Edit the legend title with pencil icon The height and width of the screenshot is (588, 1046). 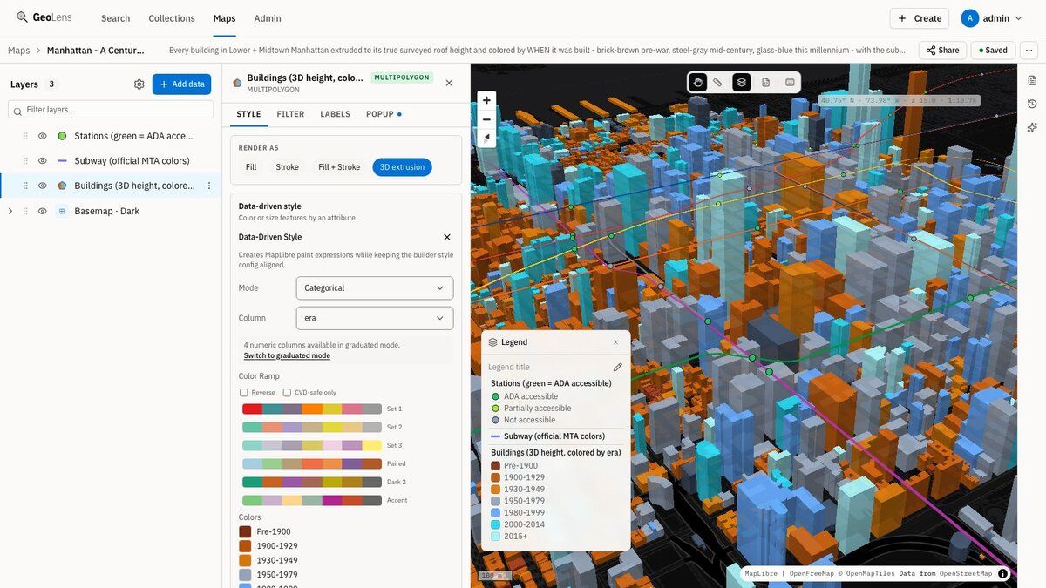[618, 368]
